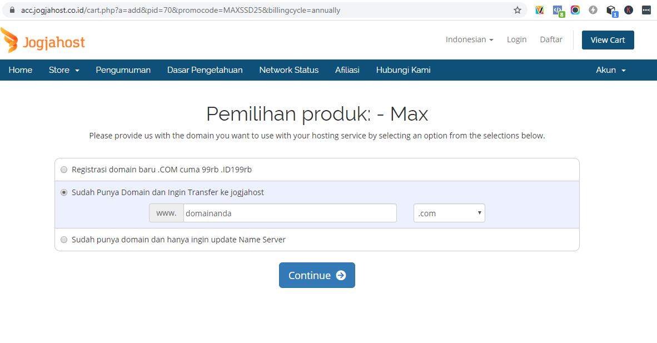Choose transferring an existing domain to jogjahost

click(64, 192)
